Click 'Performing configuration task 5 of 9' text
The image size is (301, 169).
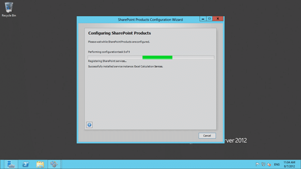click(109, 52)
